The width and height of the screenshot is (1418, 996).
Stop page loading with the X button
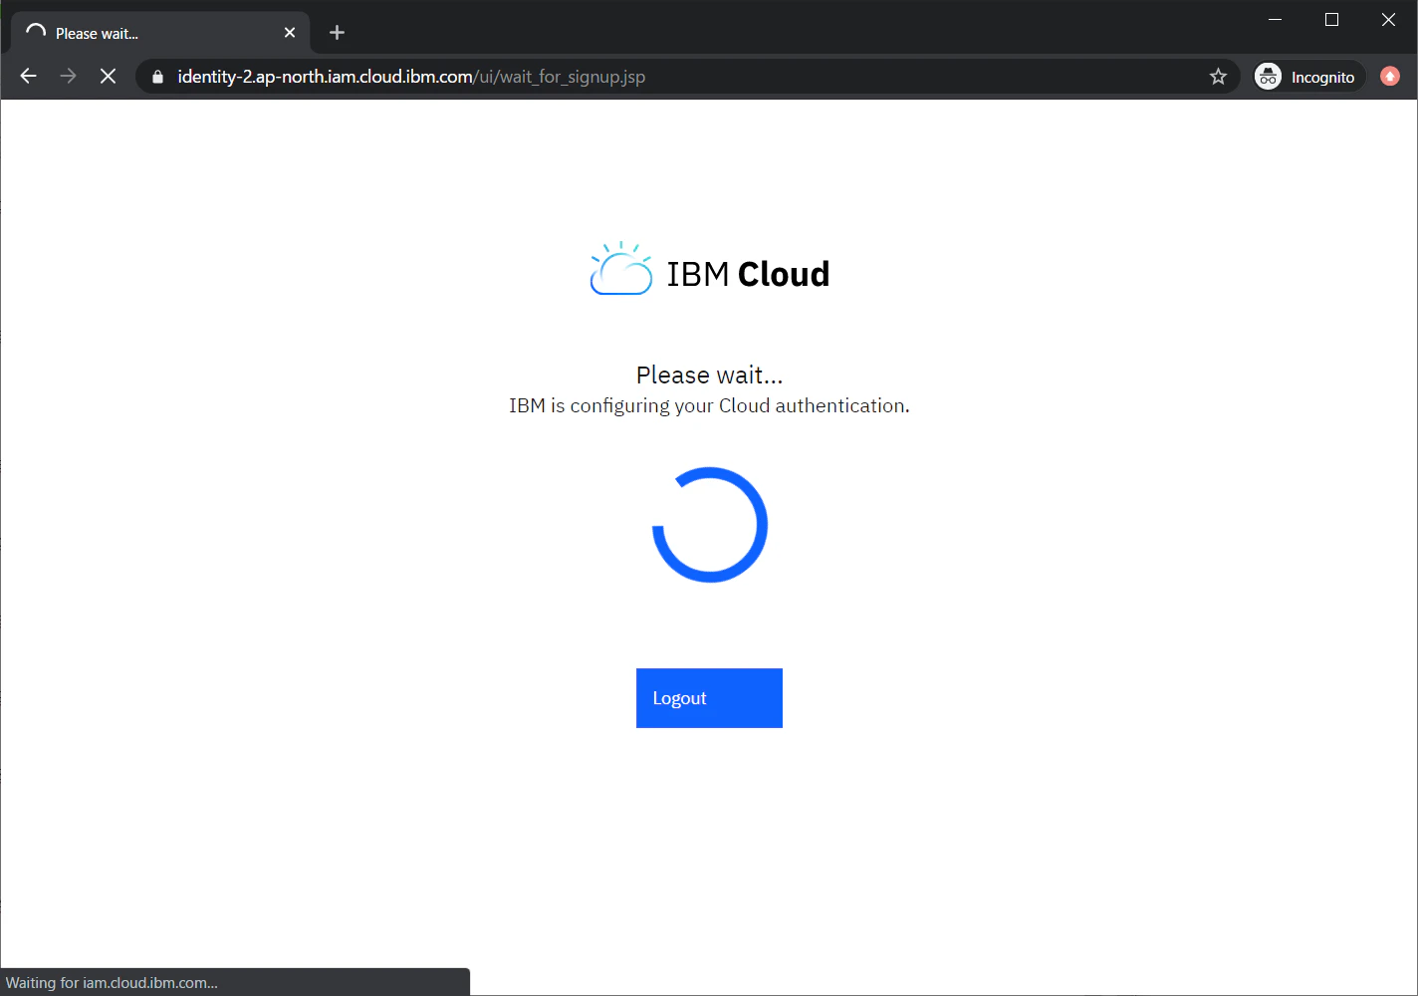108,77
